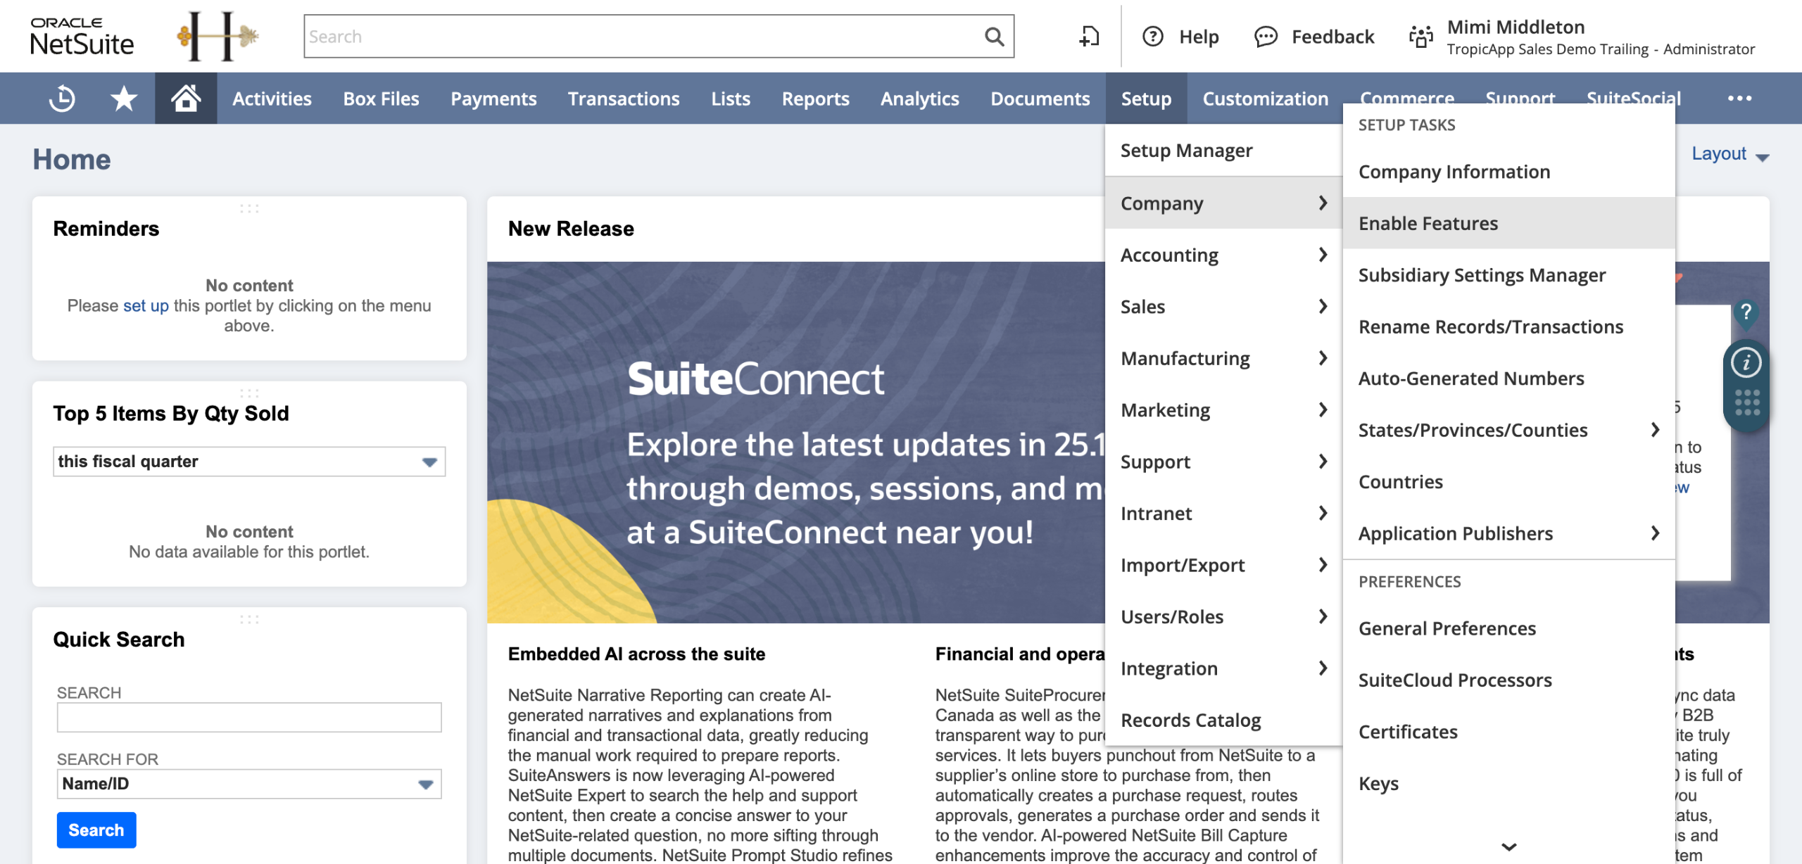The height and width of the screenshot is (864, 1802).
Task: Click the Create New page-plus icon
Action: [x=1089, y=37]
